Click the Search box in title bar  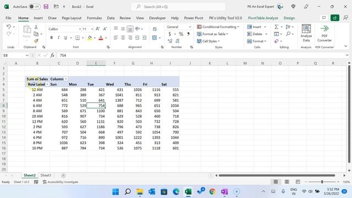[178, 7]
